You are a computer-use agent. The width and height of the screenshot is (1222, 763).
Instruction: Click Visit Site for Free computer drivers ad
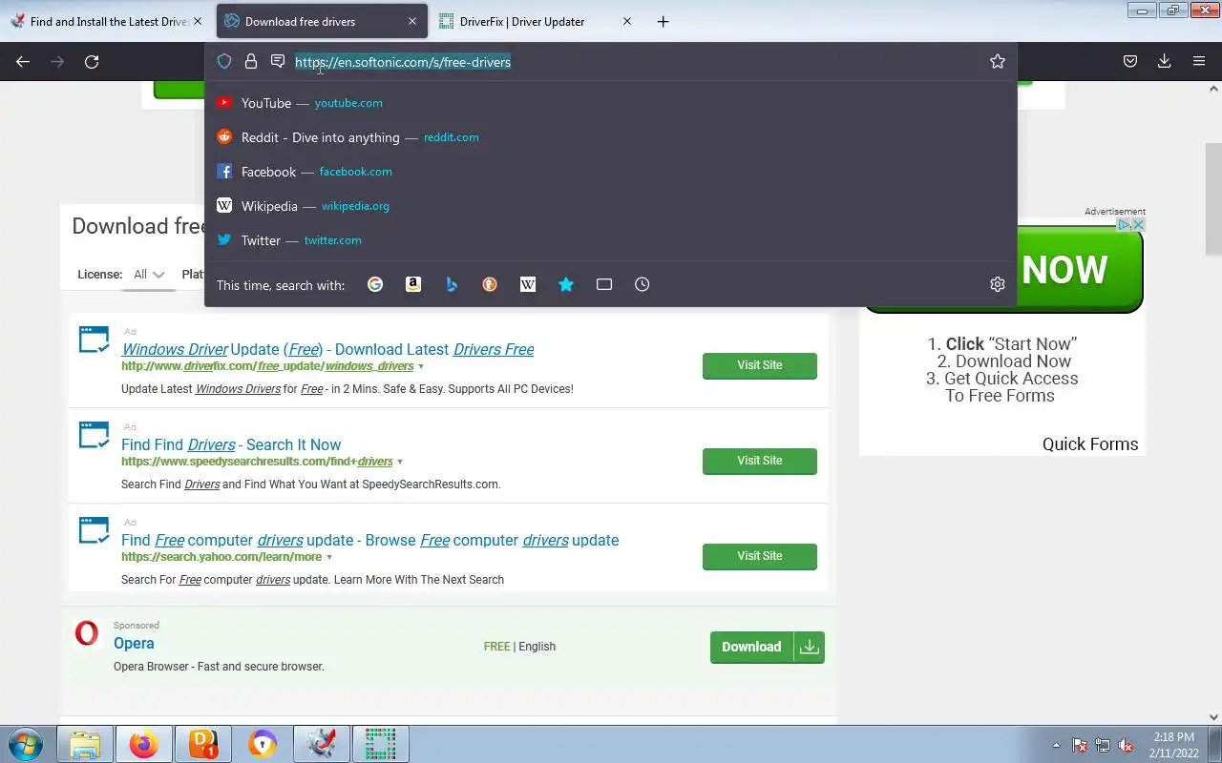760,556
